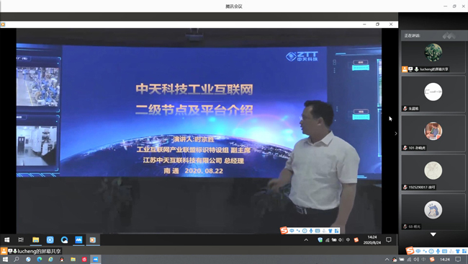Open File Explorer on the bottom taskbar
Screen dimensions: 468x264
click(73, 259)
